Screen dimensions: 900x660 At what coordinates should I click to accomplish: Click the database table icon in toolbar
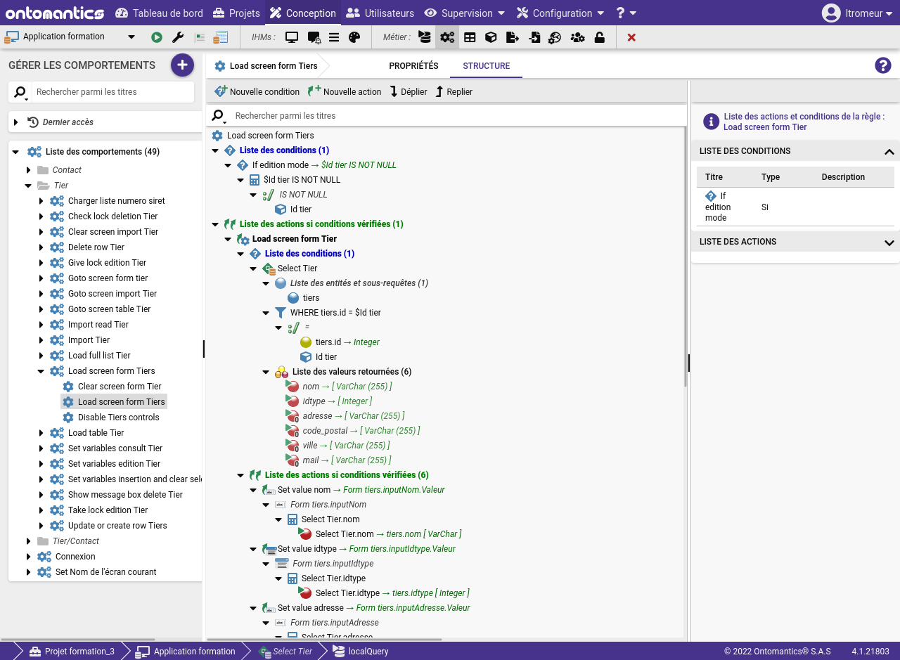[221, 37]
